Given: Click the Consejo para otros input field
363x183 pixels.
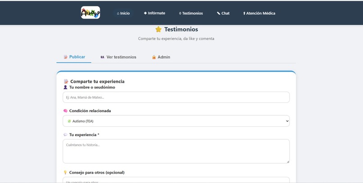Looking at the screenshot, I should point(176,180).
